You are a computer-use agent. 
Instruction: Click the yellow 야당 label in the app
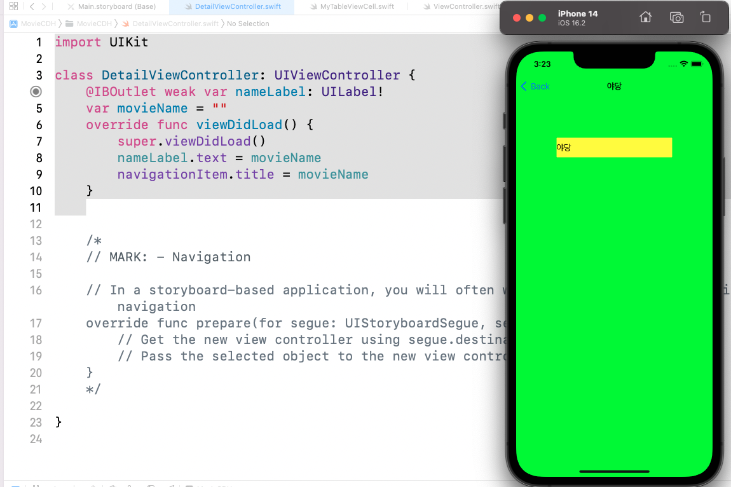click(x=613, y=147)
